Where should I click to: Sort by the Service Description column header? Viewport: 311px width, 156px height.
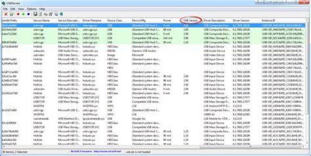(69, 20)
